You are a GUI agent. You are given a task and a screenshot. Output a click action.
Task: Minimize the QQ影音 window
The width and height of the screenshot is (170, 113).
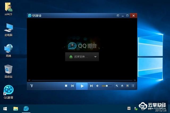point(123,16)
